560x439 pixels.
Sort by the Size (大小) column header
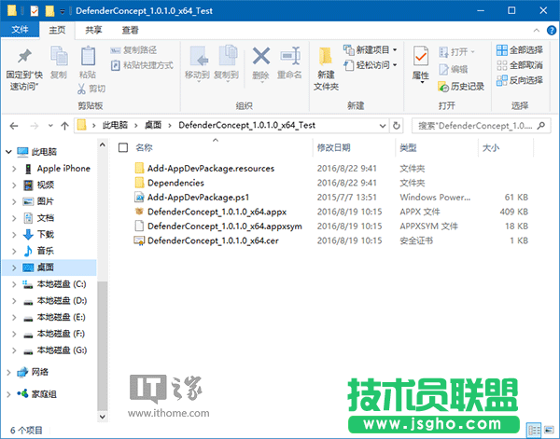point(491,147)
